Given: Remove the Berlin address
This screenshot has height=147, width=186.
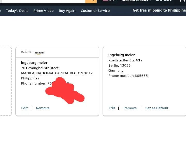Looking at the screenshot, I should tap(130, 108).
